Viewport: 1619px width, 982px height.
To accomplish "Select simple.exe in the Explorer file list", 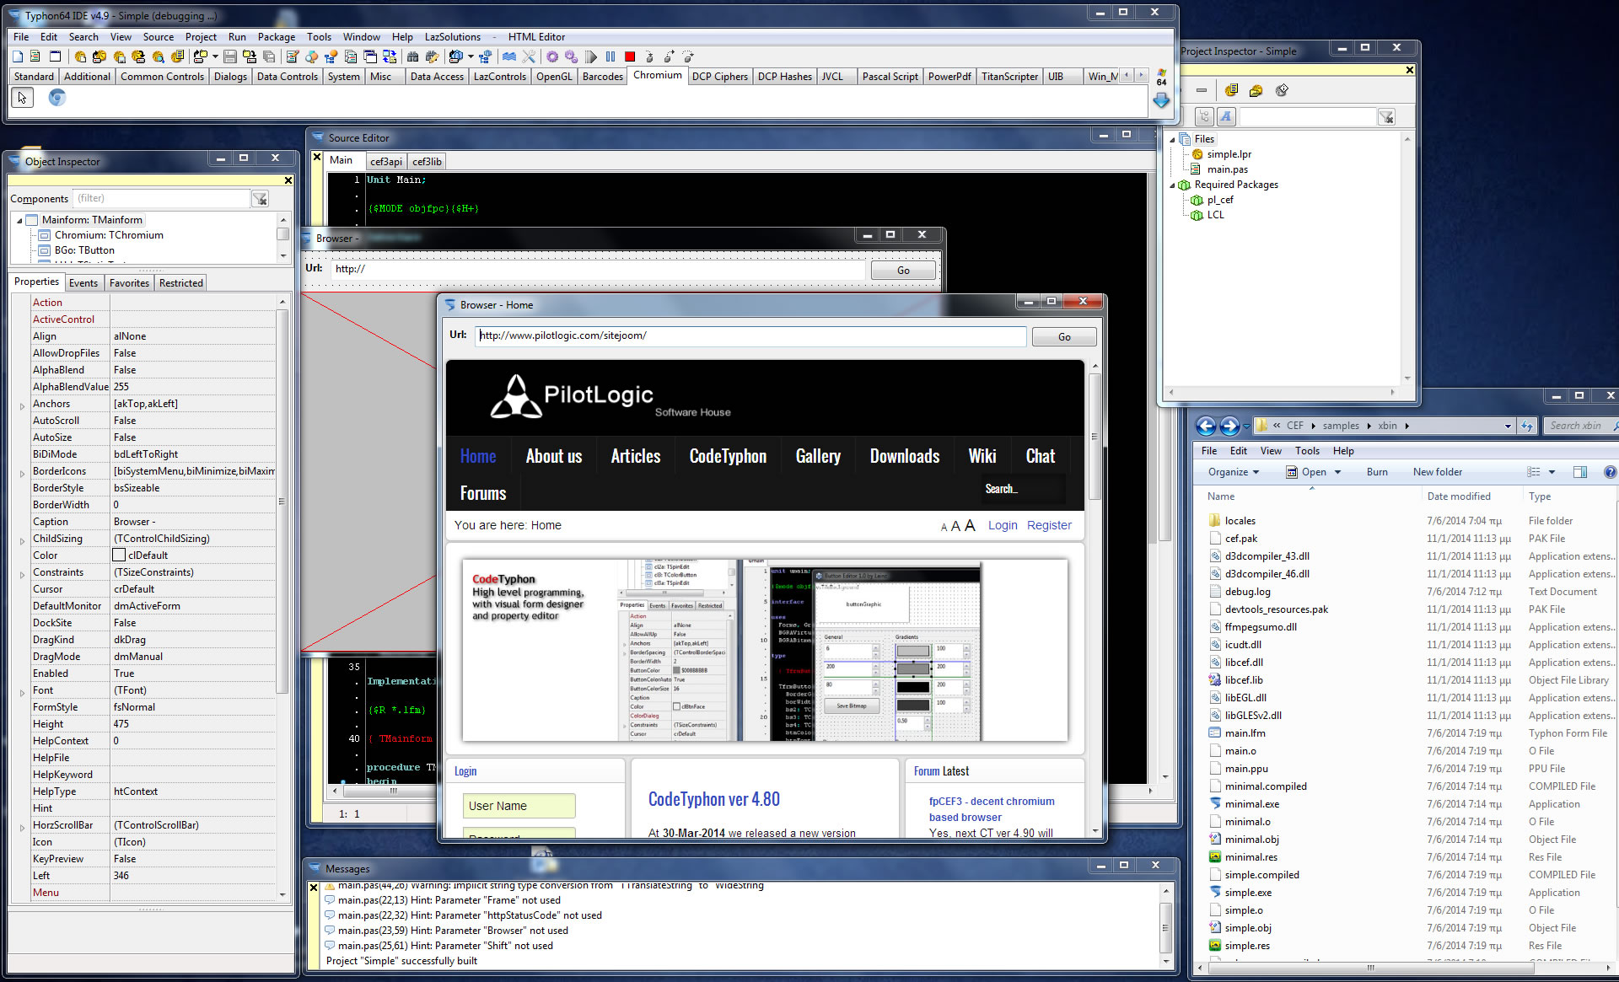I will click(x=1248, y=893).
